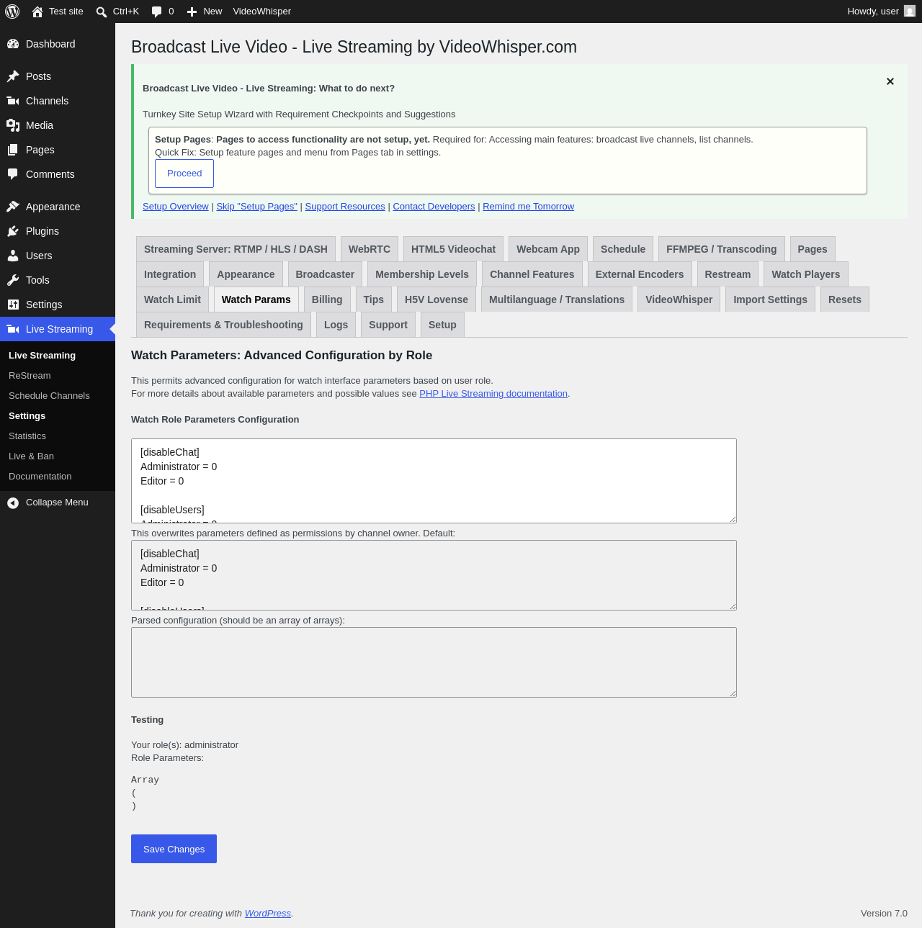Screen dimensions: 922x928
Task: Open the Membership Levels tab
Action: pos(422,274)
